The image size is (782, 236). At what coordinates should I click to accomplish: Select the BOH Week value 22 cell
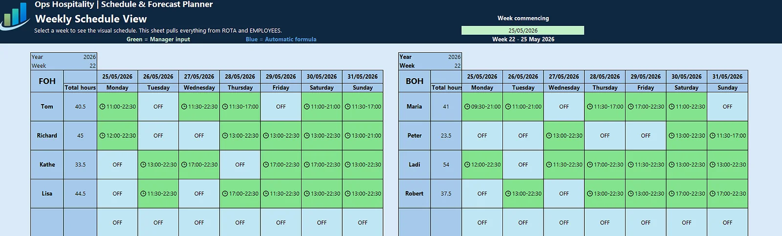(446, 65)
